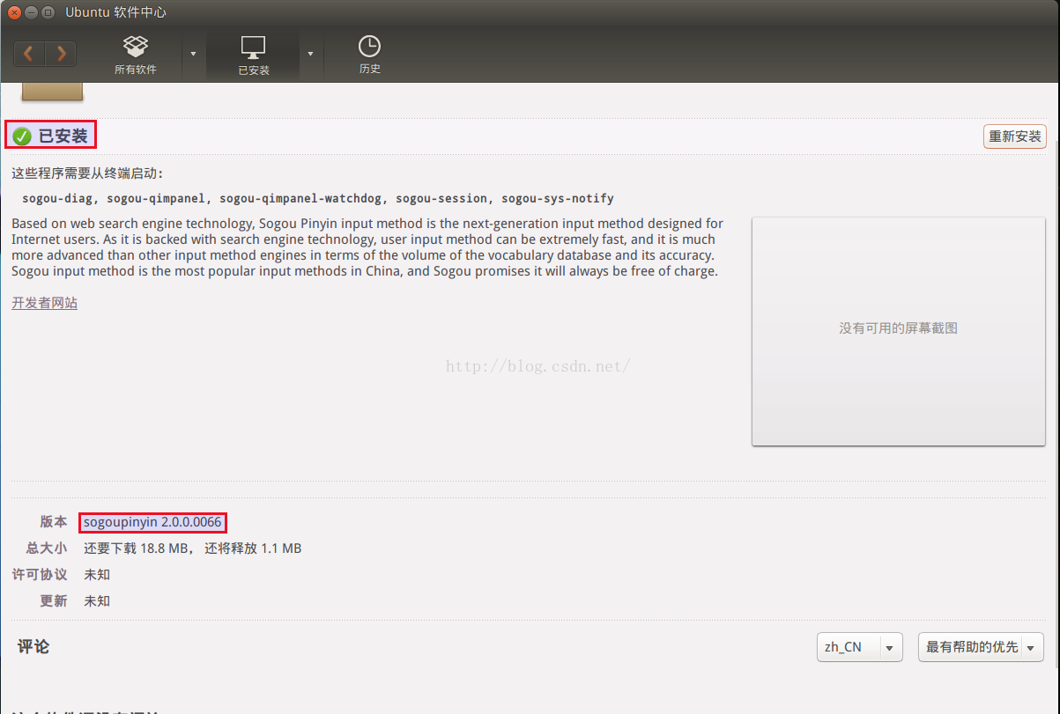Click the command list starting with sogou-diag
The image size is (1060, 714).
[318, 198]
